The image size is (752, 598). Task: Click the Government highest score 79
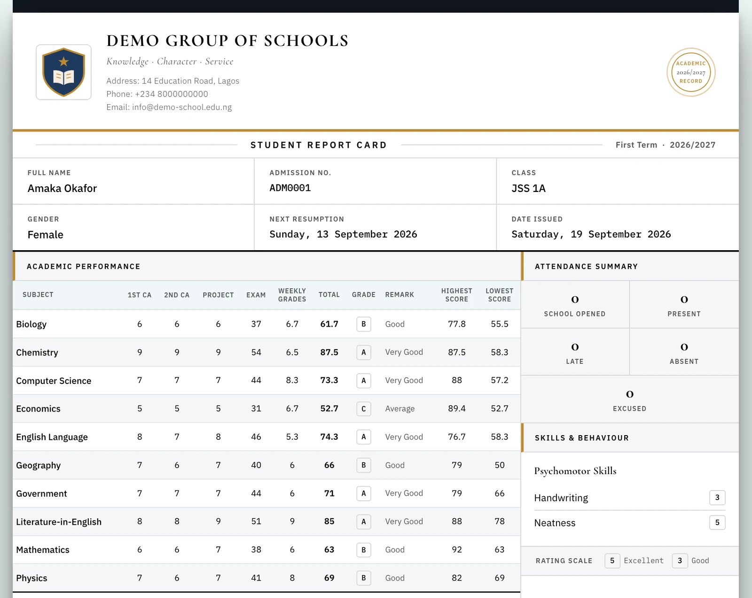click(x=456, y=493)
